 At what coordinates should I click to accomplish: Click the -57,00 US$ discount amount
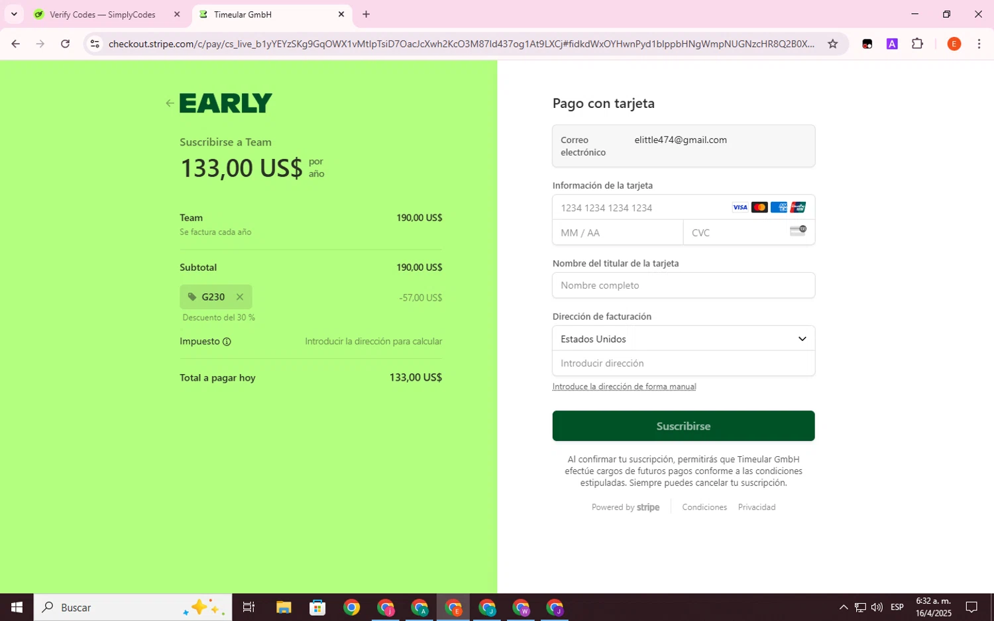click(420, 298)
